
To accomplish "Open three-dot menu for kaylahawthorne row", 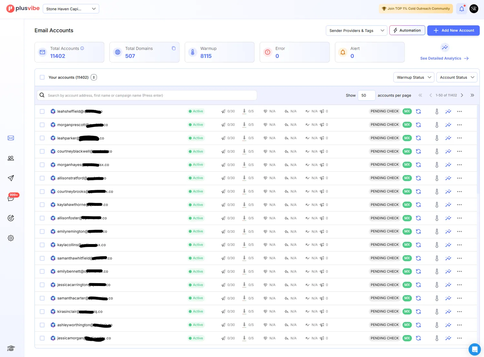I will (459, 205).
